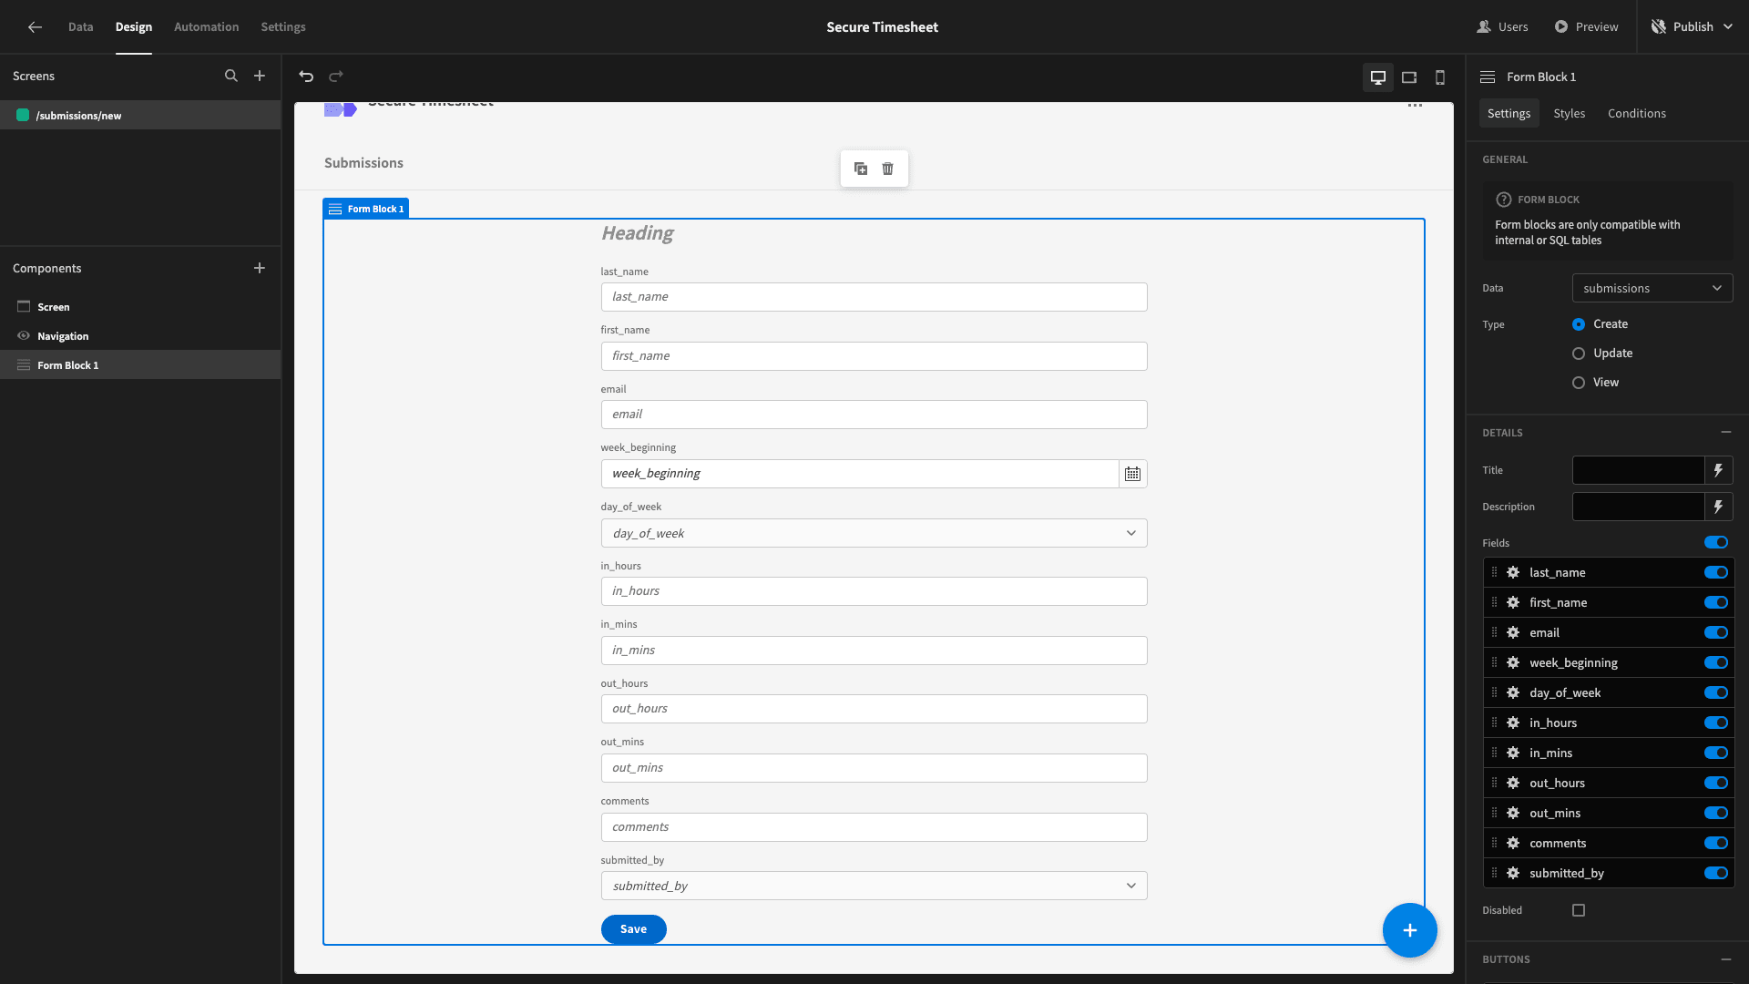Screen dimensions: 1749x984
Task: Click the back arrow icon
Action: tap(35, 27)
